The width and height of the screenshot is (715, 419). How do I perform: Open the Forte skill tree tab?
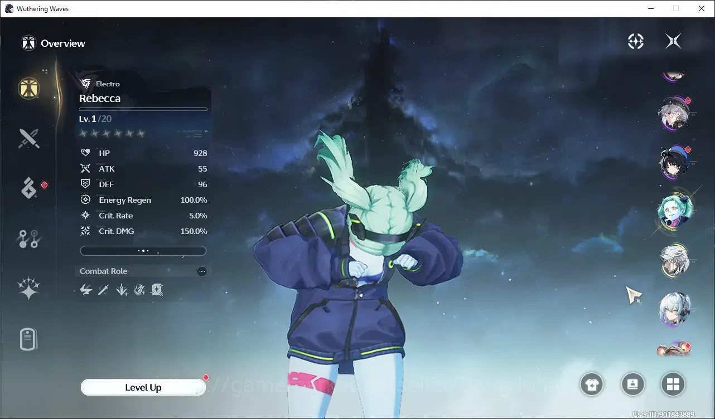[28, 239]
